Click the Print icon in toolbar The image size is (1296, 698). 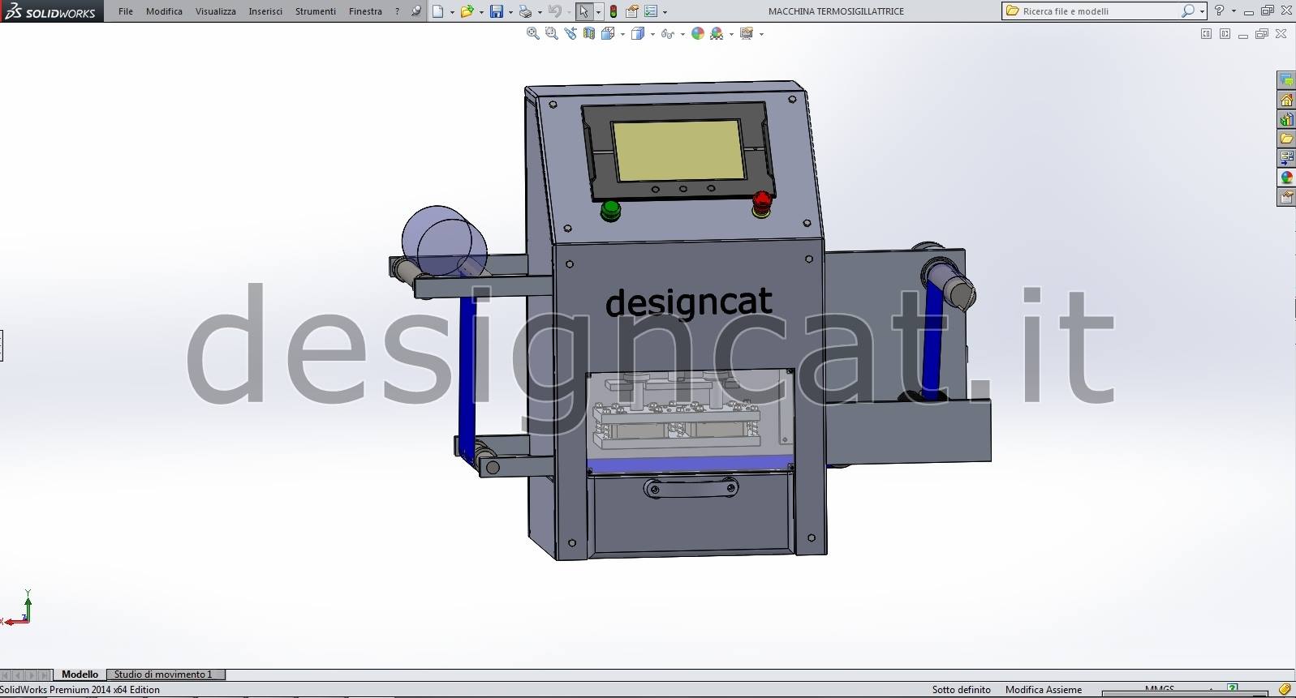pyautogui.click(x=525, y=11)
